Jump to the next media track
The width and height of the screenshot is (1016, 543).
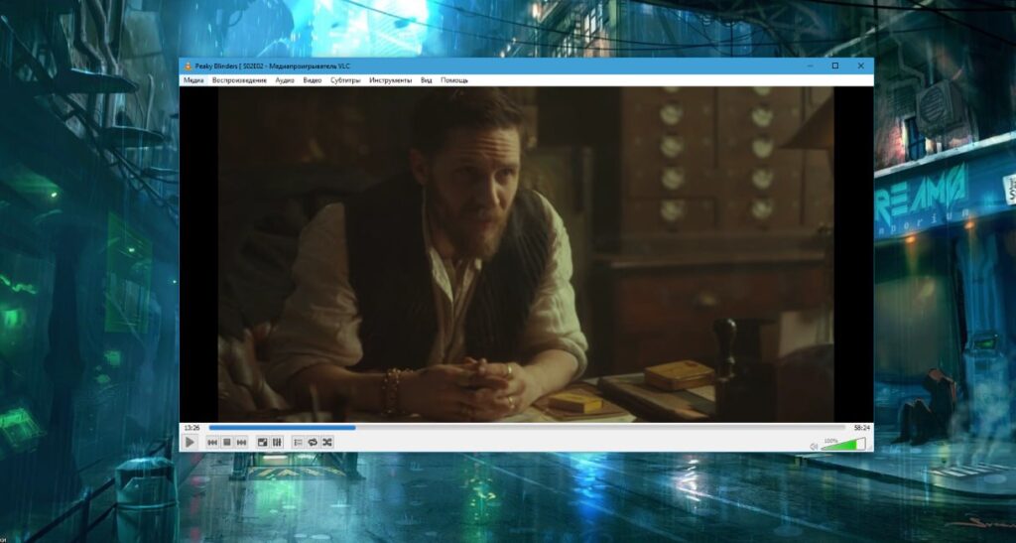pyautogui.click(x=241, y=442)
